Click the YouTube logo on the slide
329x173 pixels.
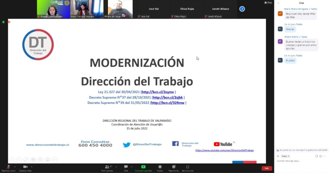coord(223,144)
